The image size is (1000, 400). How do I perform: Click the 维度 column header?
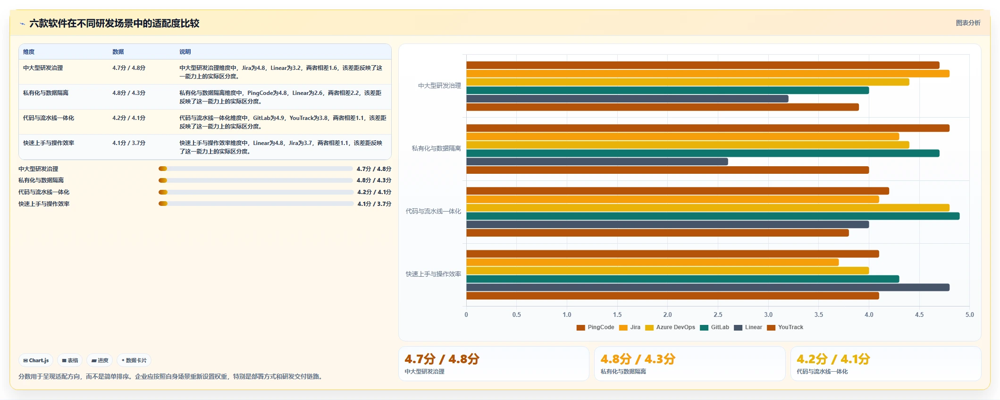click(x=29, y=52)
